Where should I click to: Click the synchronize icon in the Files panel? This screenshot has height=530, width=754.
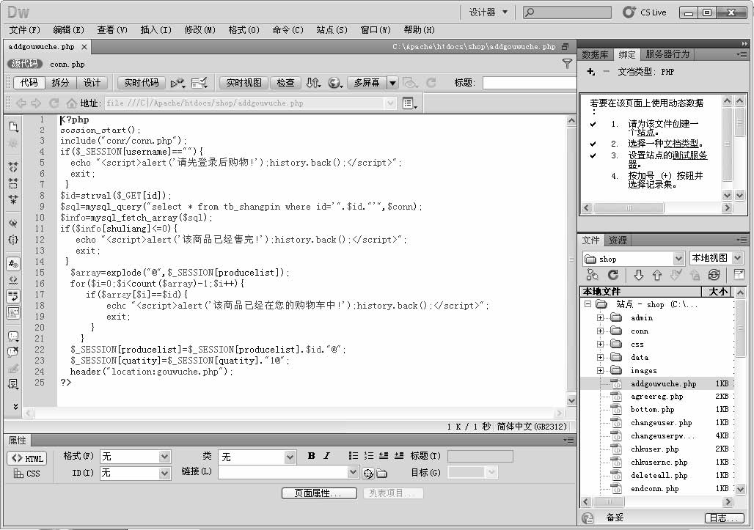(714, 275)
